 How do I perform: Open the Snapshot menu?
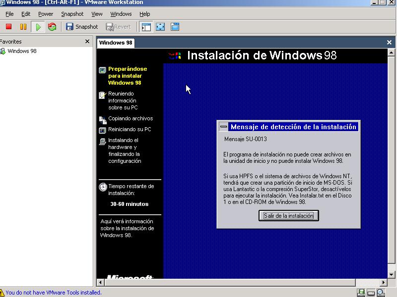72,14
